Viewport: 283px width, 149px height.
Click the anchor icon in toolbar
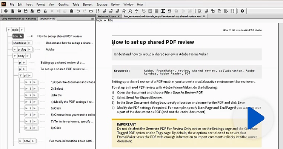coord(143,11)
